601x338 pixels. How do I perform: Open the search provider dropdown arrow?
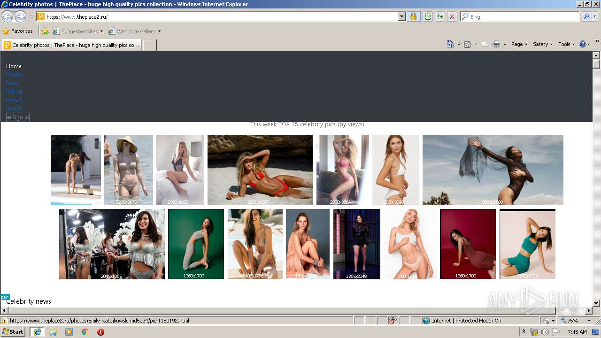point(595,16)
